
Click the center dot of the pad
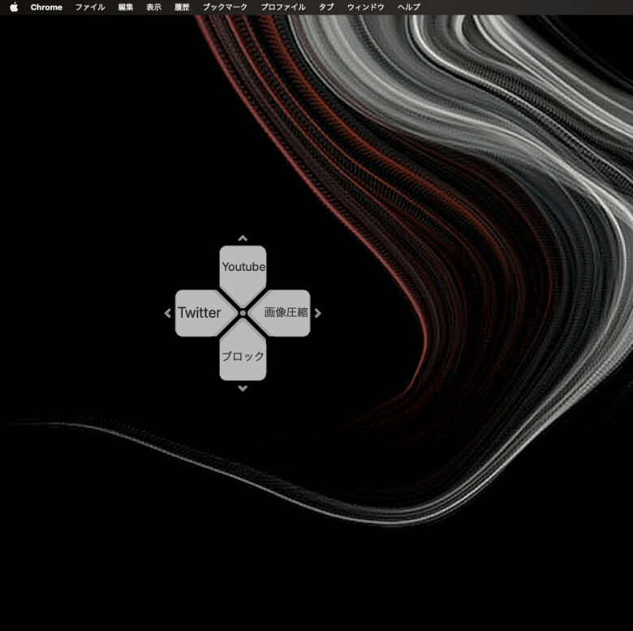243,313
